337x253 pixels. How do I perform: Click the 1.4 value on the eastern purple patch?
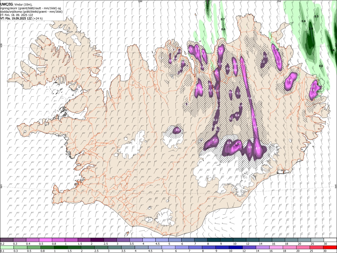click(x=289, y=80)
